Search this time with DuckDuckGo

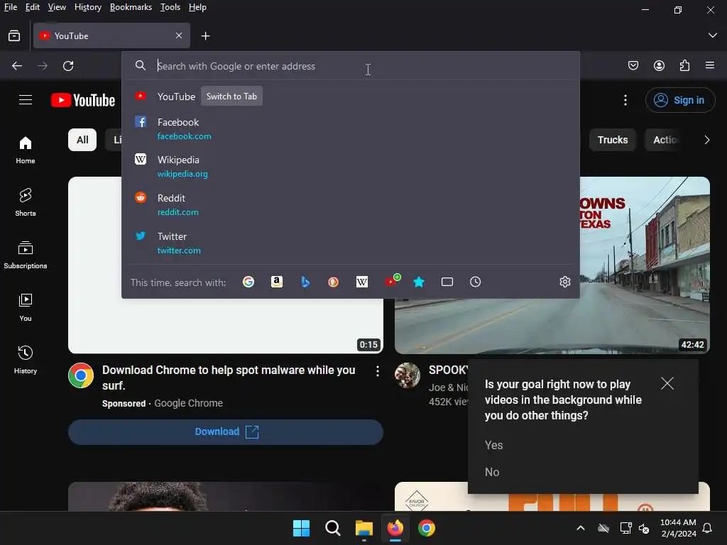pos(334,282)
